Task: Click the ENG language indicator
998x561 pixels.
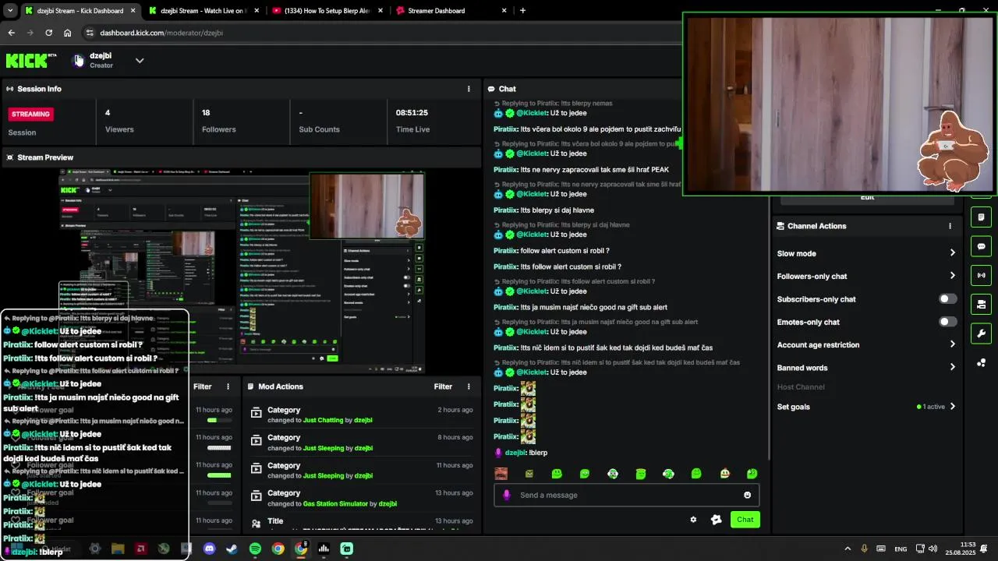Action: coord(901,549)
